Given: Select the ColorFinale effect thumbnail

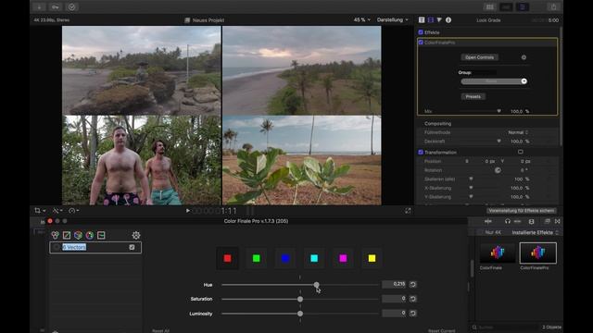Looking at the screenshot, I should (498, 253).
